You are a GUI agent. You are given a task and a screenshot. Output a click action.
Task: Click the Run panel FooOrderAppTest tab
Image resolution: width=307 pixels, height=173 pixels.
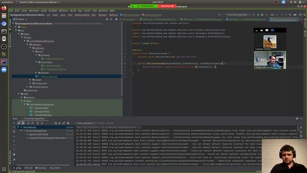pos(34,119)
